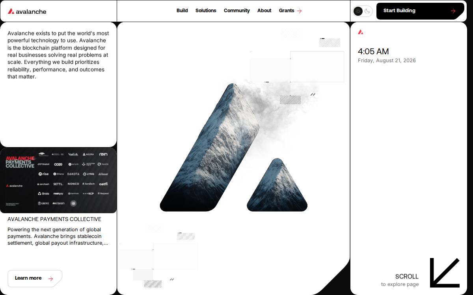
Task: Click the rain logo in the collective image
Action: click(103, 154)
